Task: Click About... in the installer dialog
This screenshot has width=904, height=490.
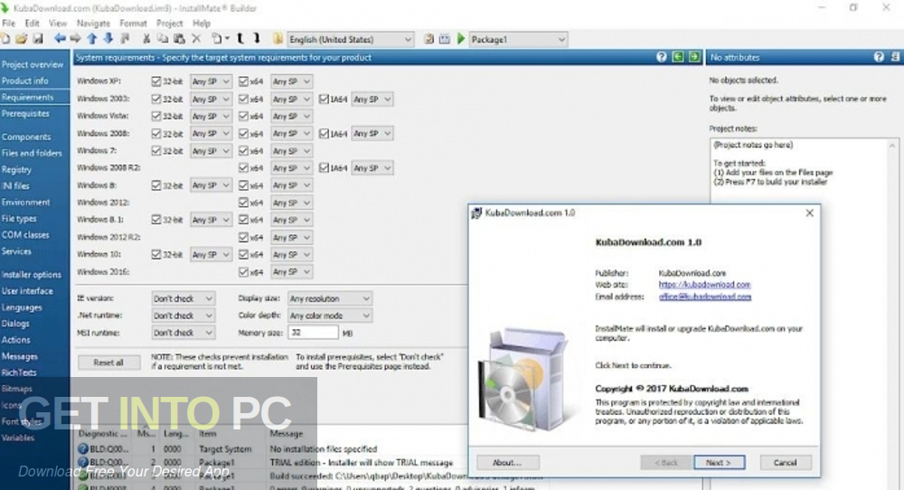Action: pyautogui.click(x=507, y=462)
